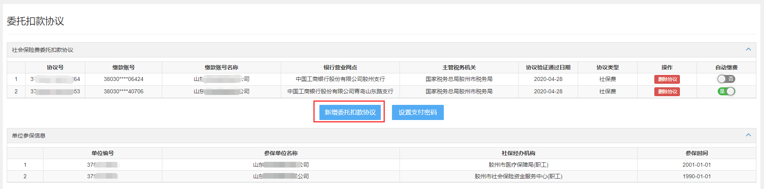Screen dimensions: 764x189
Task: Select the 银行营业网点 column header
Action: tap(340, 67)
